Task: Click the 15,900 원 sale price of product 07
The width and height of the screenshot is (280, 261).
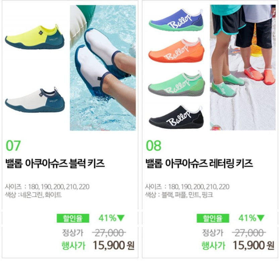Action: pyautogui.click(x=114, y=246)
